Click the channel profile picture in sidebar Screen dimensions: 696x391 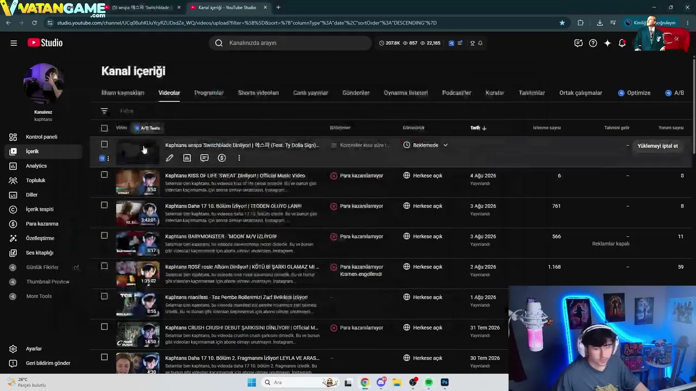[x=43, y=85]
